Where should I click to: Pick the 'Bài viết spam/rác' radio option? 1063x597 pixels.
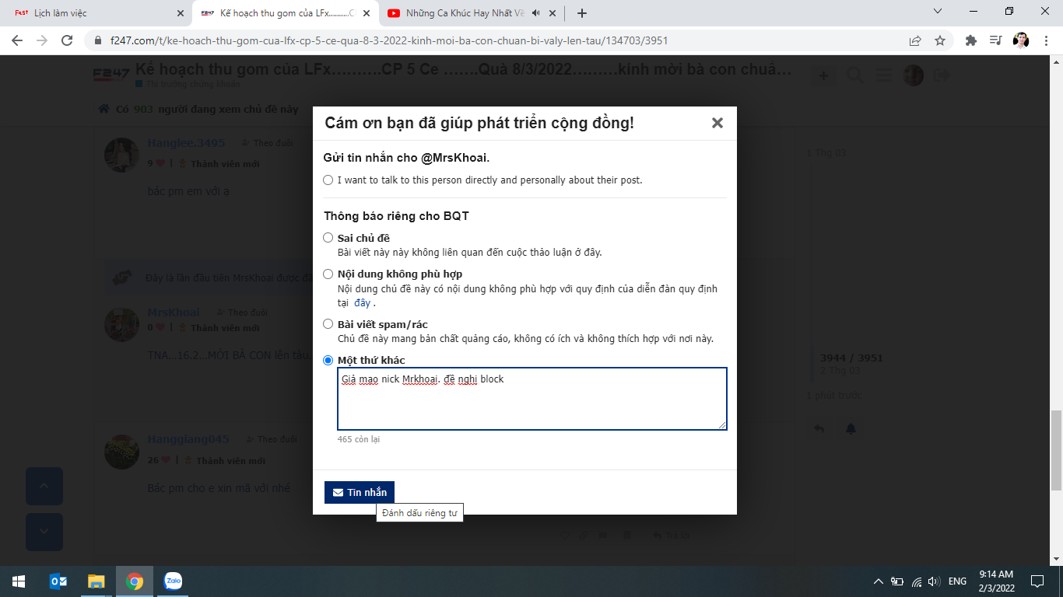(328, 324)
